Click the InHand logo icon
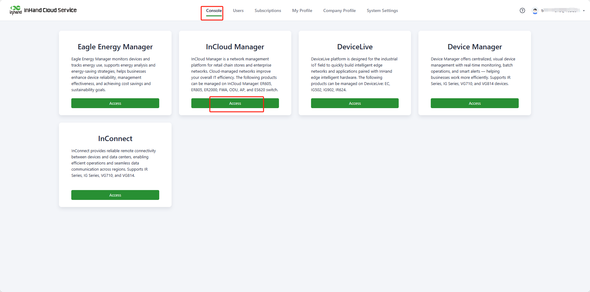 point(15,10)
